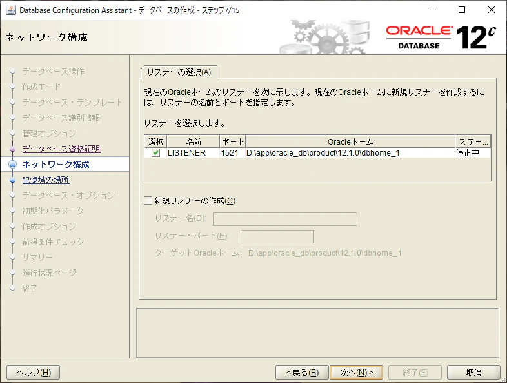Click the Java app icon in title bar
This screenshot has height=383, width=507.
tap(11, 10)
